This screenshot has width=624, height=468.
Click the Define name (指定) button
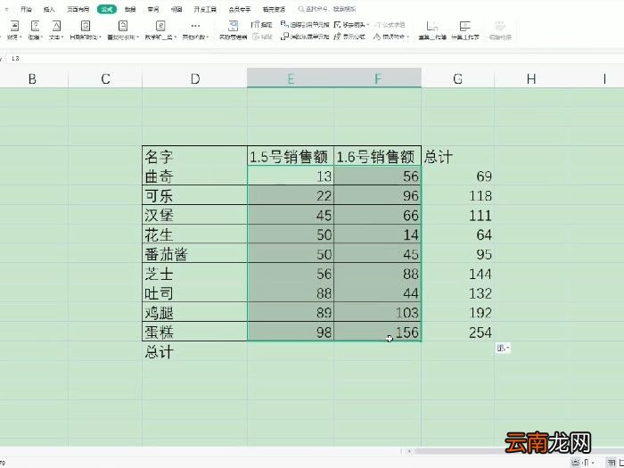coord(262,25)
